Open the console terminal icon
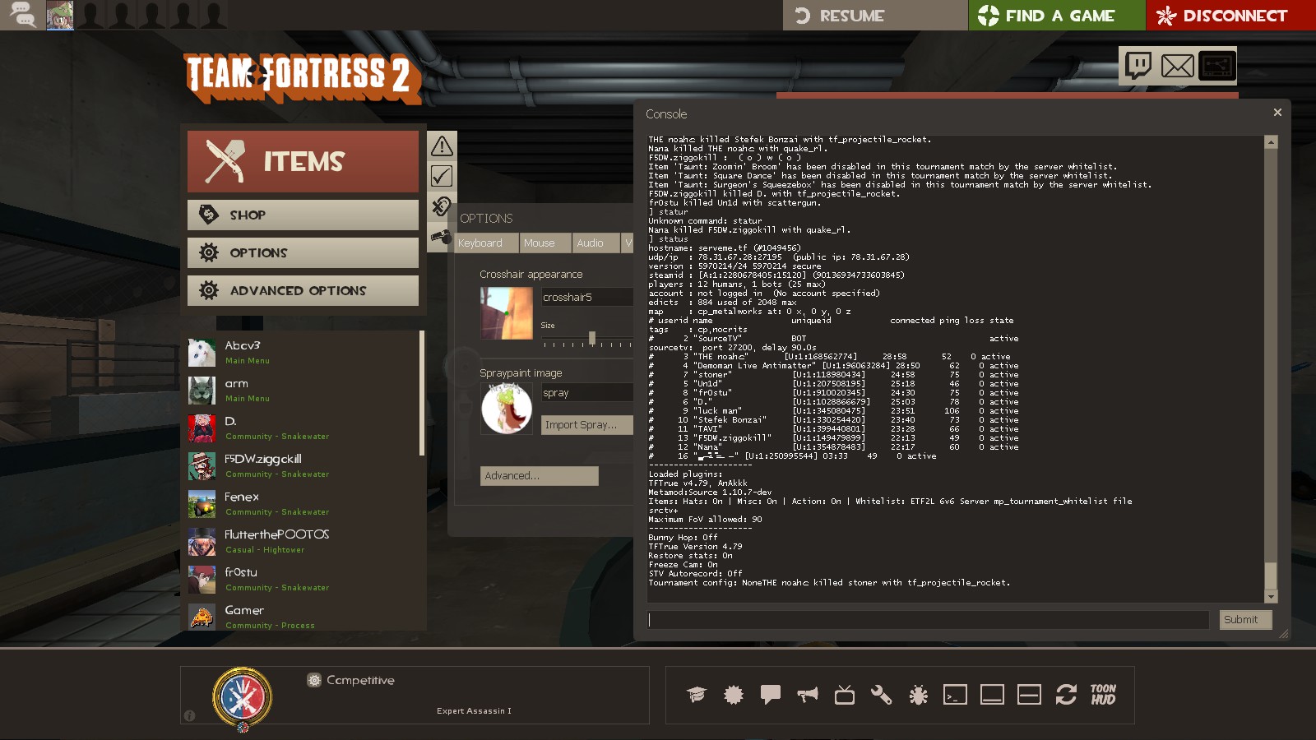This screenshot has height=740, width=1316. (955, 695)
